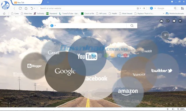Open the Gmail bubble
The height and width of the screenshot is (111, 186).
pos(53,52)
